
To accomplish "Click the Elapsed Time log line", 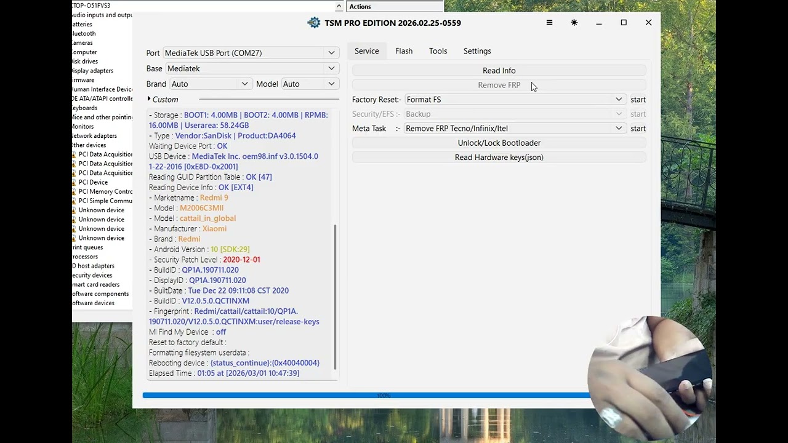I will (224, 373).
